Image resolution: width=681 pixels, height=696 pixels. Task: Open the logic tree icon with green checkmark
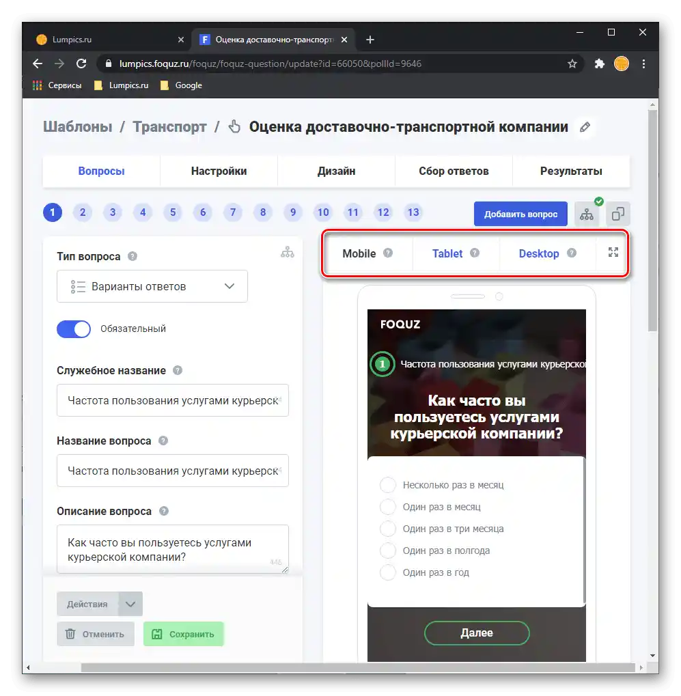point(587,214)
